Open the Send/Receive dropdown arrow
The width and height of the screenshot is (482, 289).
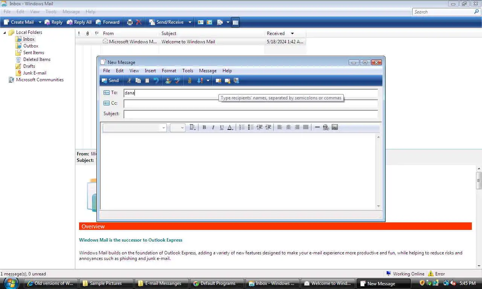pyautogui.click(x=190, y=22)
